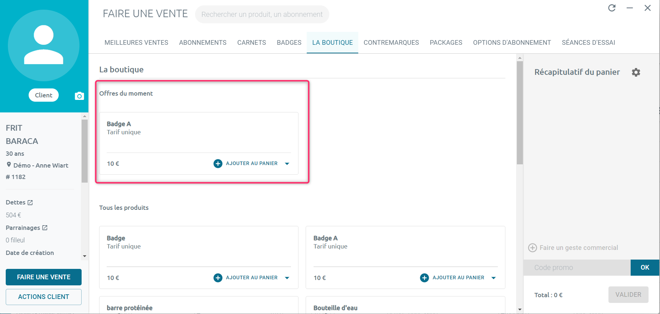The width and height of the screenshot is (660, 314).
Task: Click the Récapitulatif du panier heading
Action: coord(577,72)
